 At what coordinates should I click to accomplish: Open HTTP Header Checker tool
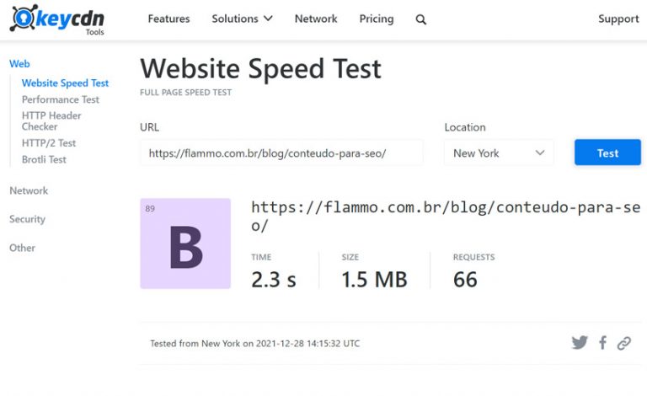click(x=51, y=120)
